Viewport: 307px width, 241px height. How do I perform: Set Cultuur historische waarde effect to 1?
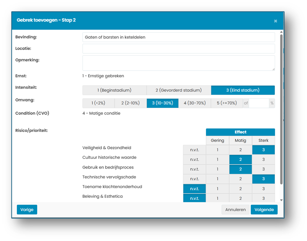[218, 159]
